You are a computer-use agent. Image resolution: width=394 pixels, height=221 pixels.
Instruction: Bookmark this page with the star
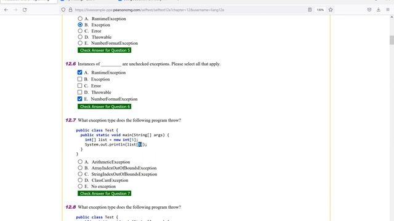pos(331,10)
